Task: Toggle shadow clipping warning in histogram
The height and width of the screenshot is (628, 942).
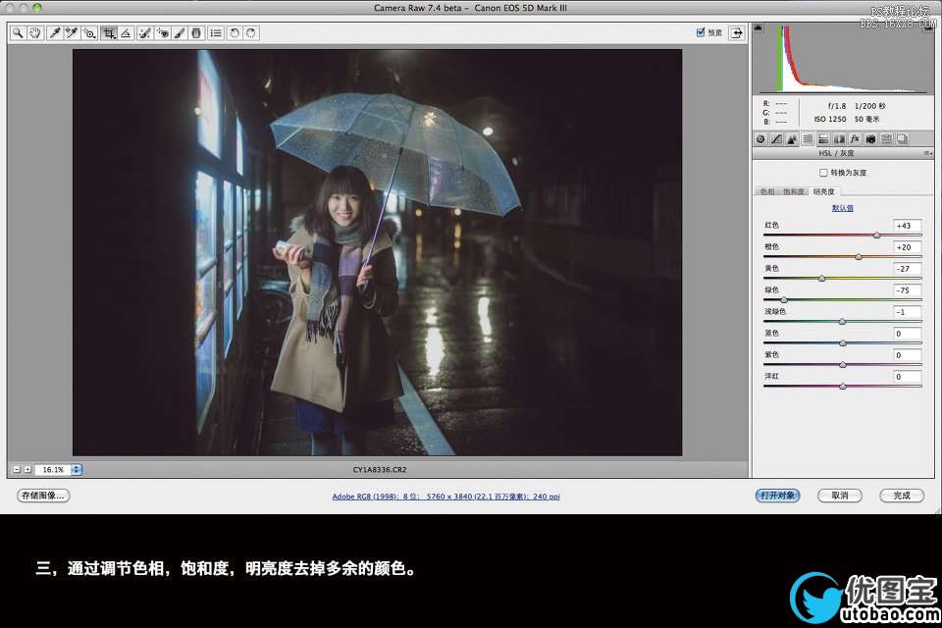Action: click(759, 27)
